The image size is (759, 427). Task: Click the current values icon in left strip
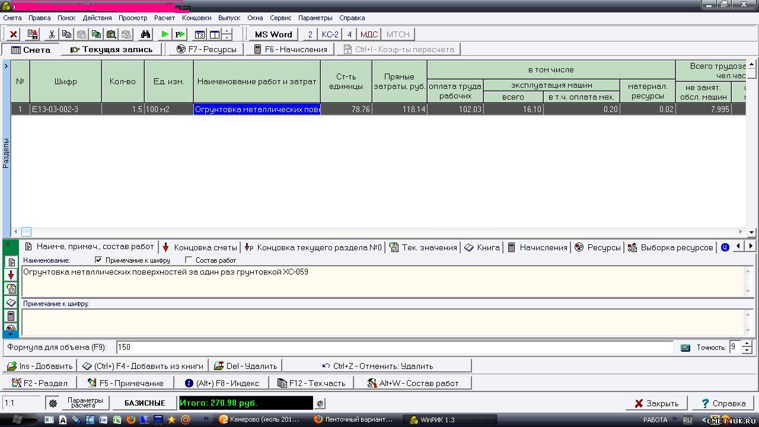11,289
